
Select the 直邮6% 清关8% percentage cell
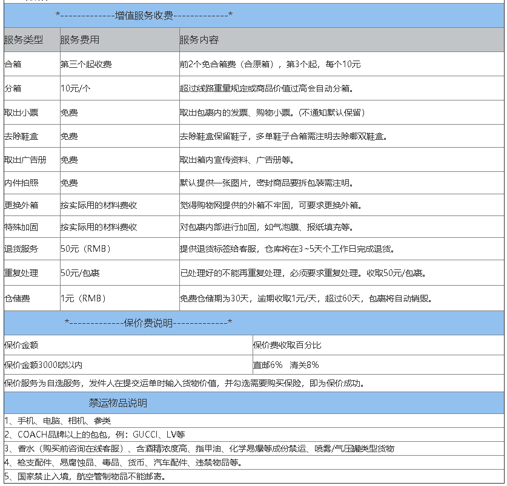coord(286,365)
